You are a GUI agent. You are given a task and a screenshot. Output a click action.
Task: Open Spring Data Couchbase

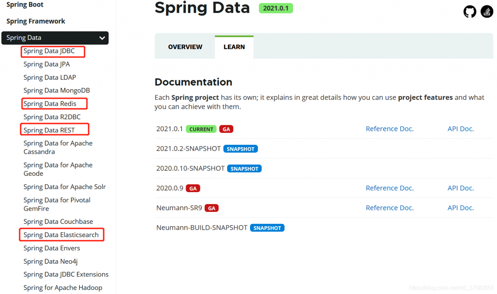tap(58, 222)
